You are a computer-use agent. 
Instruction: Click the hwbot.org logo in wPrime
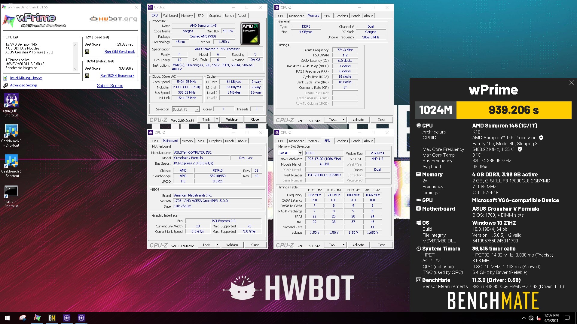(114, 19)
